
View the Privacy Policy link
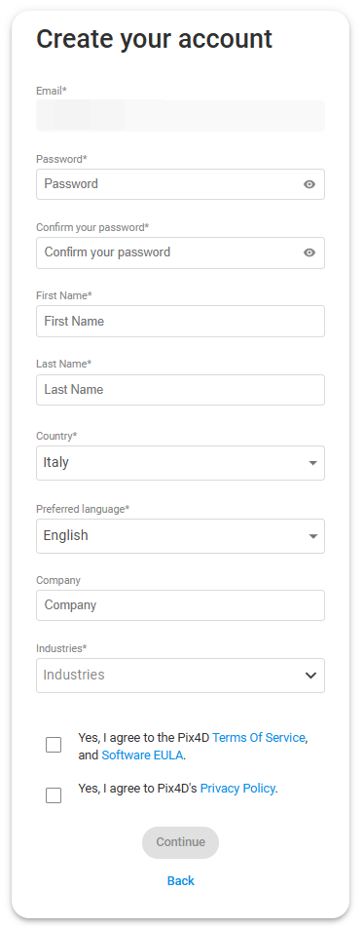point(237,788)
